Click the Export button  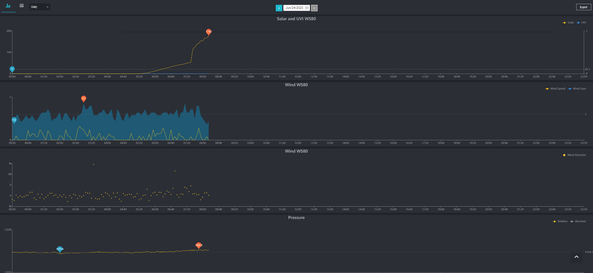pyautogui.click(x=583, y=7)
